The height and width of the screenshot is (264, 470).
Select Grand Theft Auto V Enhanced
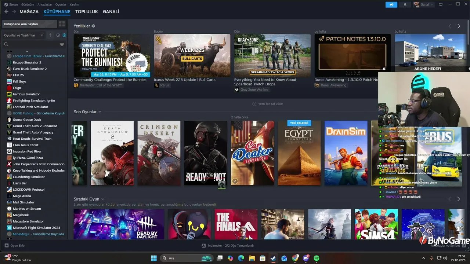click(36, 126)
